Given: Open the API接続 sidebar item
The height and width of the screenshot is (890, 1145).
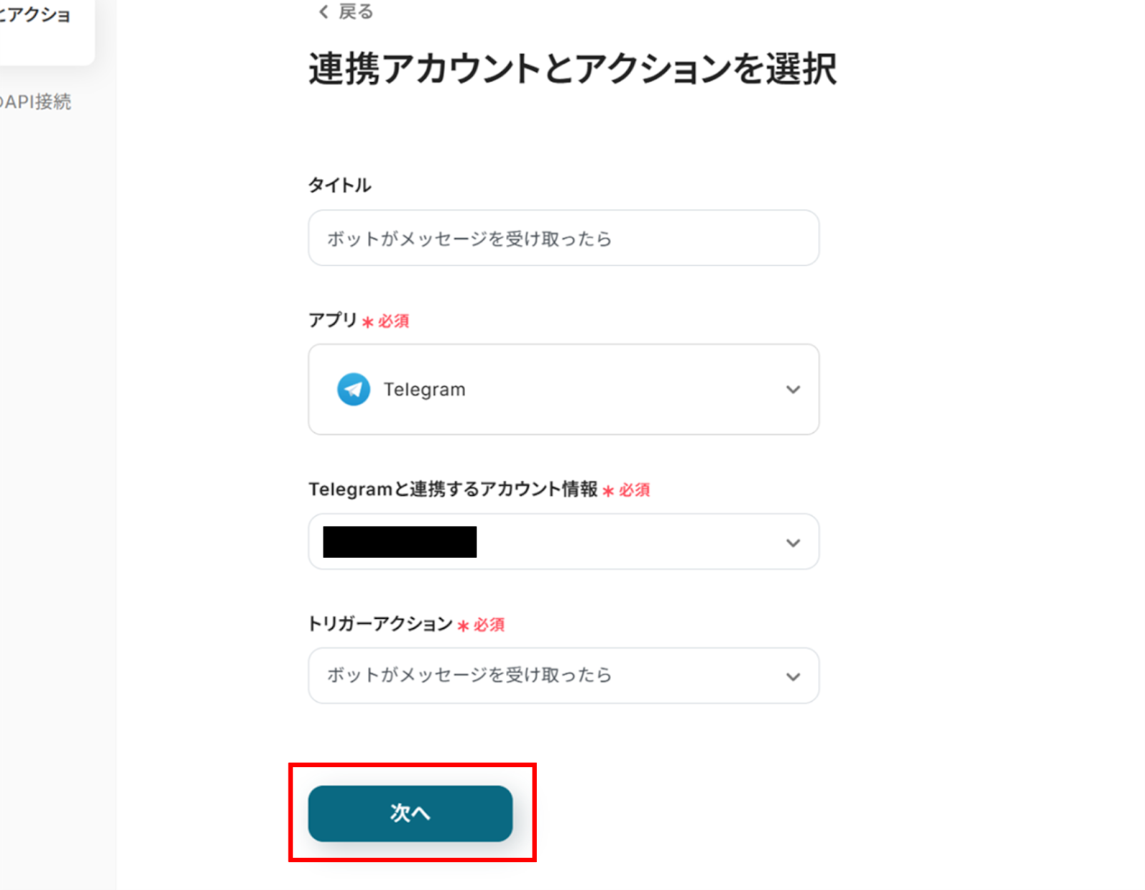Looking at the screenshot, I should [36, 102].
